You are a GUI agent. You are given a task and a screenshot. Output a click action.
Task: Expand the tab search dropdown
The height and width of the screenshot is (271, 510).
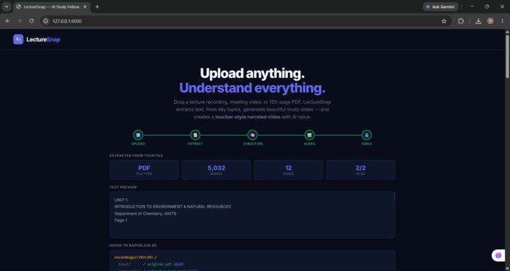[6, 6]
